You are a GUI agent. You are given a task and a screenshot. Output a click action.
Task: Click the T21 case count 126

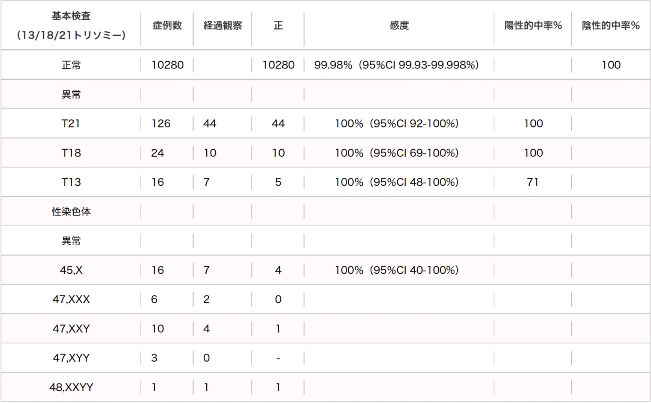pyautogui.click(x=161, y=124)
